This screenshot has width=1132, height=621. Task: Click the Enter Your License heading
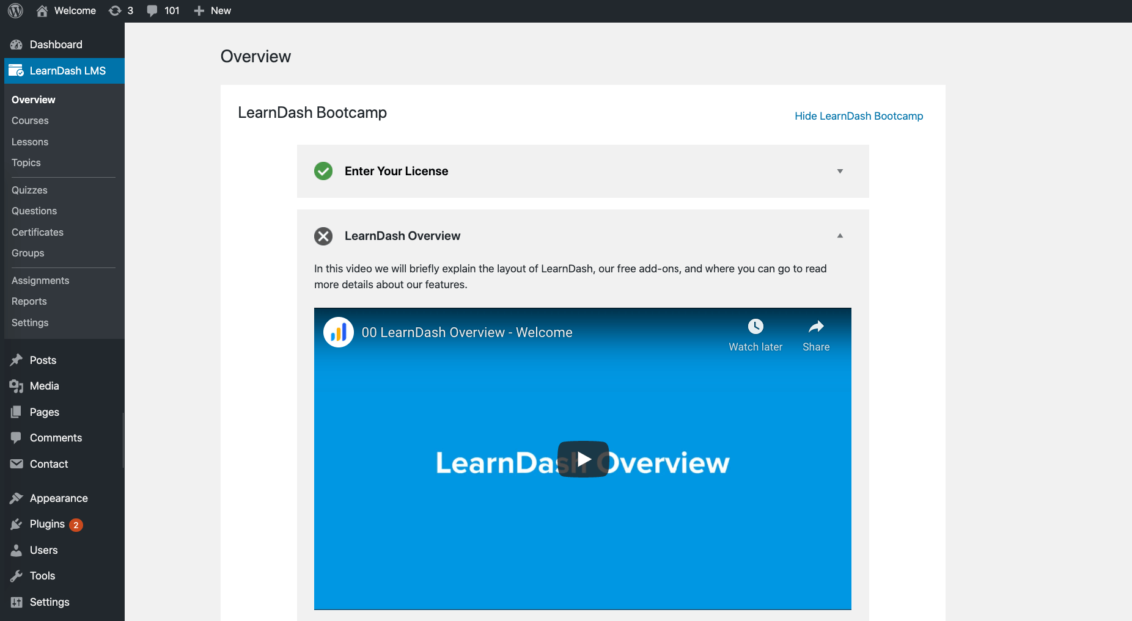pyautogui.click(x=397, y=171)
